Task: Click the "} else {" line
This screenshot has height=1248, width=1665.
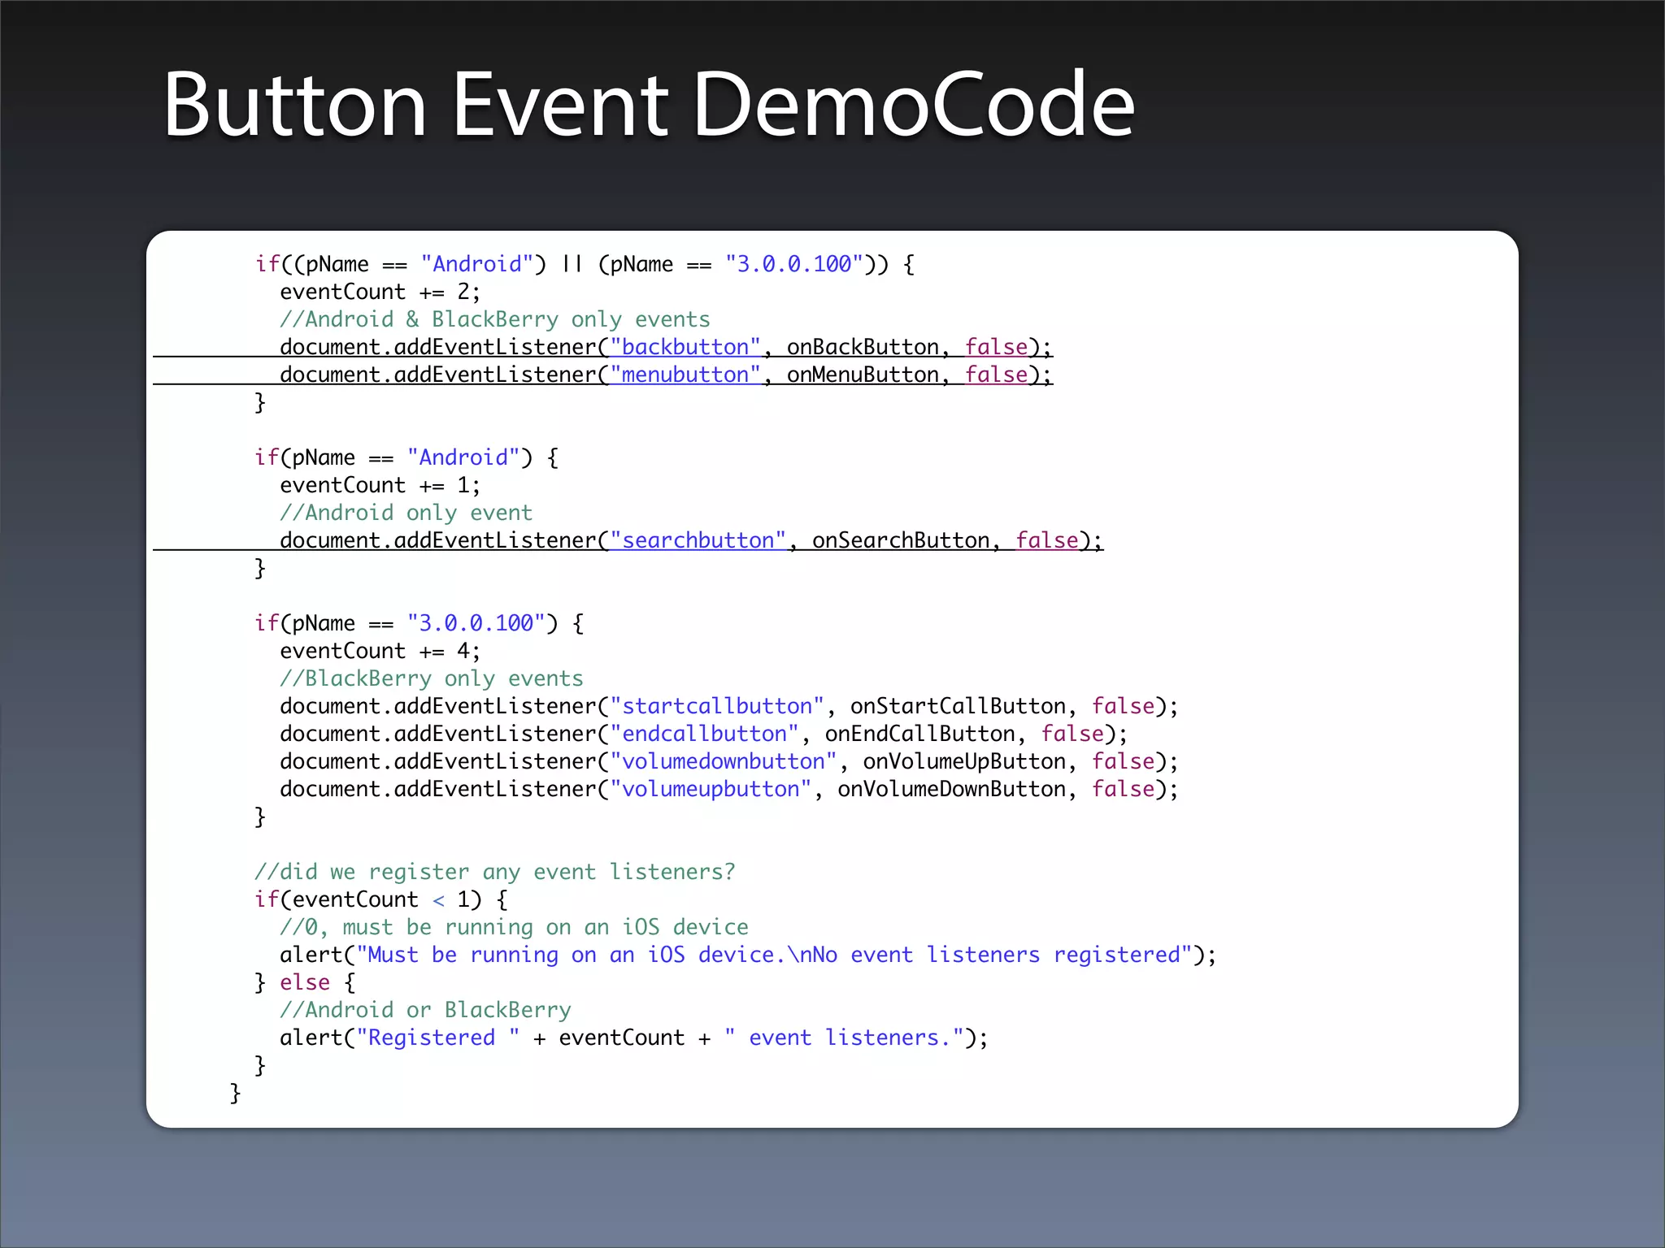Action: [x=305, y=982]
